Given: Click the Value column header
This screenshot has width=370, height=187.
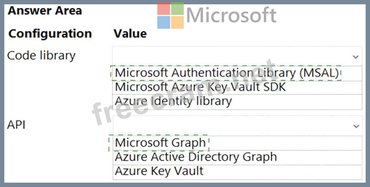Looking at the screenshot, I should 130,34.
